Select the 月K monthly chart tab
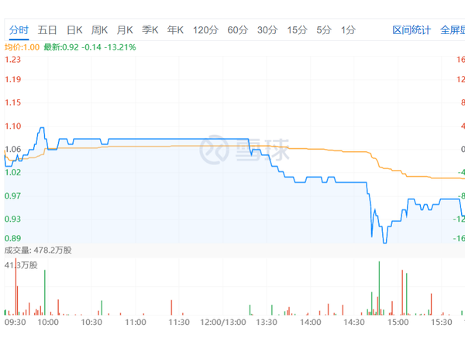 coord(124,30)
